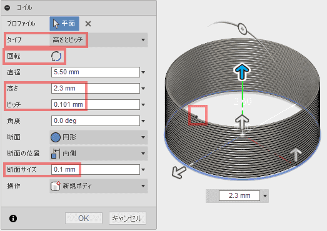Screen dimensions: 327x231
Task: Click the 内側 section position icon
Action: pyautogui.click(x=55, y=154)
